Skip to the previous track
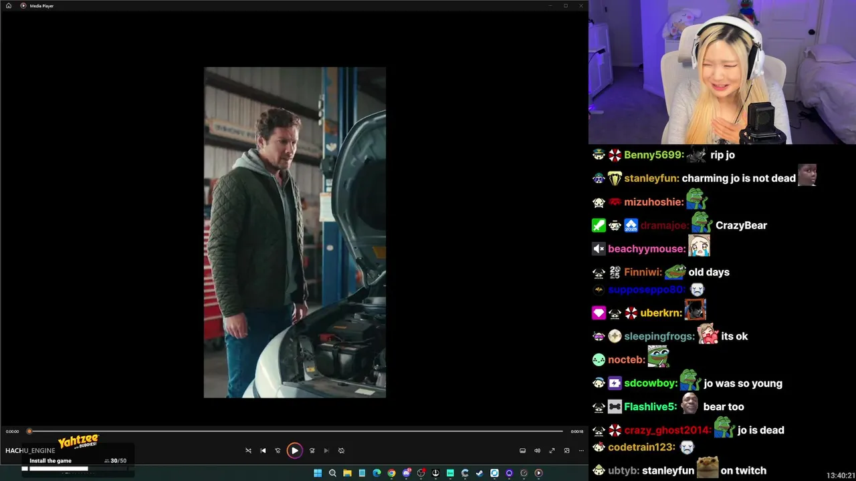856x481 pixels. (x=263, y=450)
